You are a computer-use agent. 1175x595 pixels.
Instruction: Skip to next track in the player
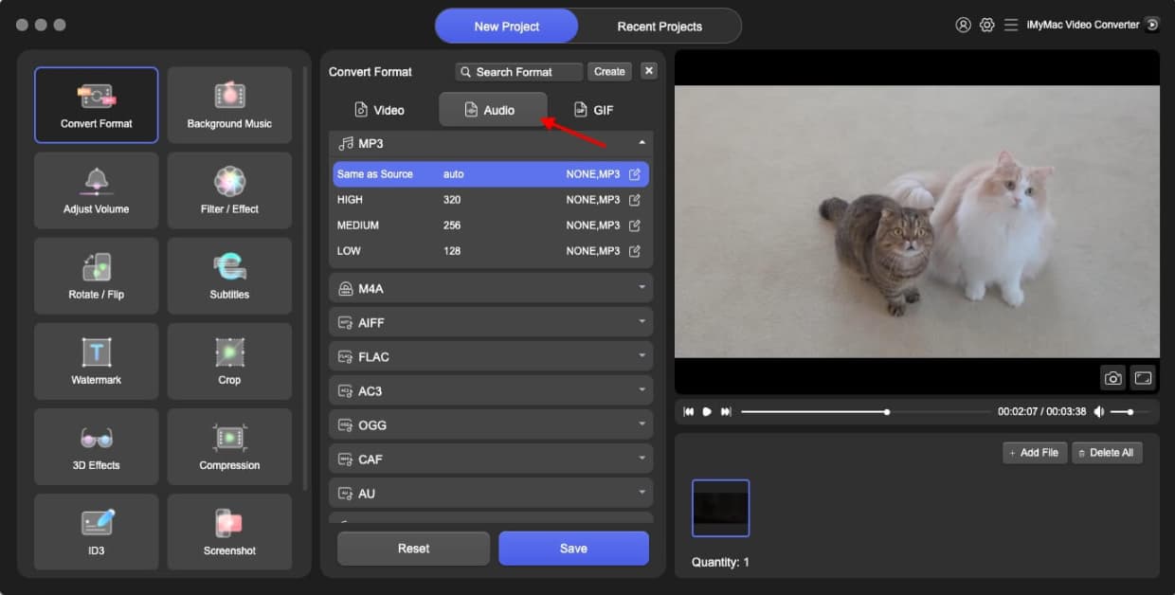pyautogui.click(x=726, y=412)
